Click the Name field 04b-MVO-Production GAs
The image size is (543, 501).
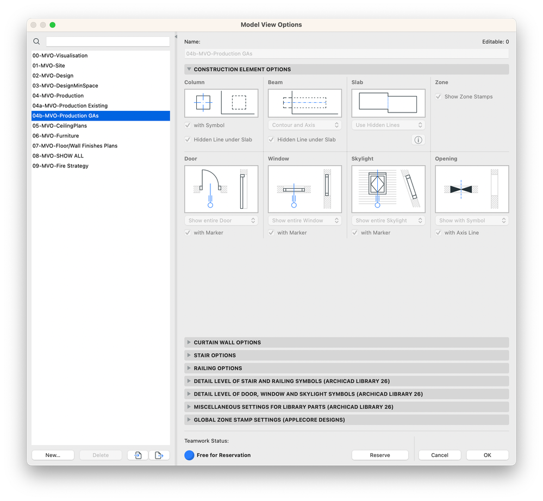347,54
